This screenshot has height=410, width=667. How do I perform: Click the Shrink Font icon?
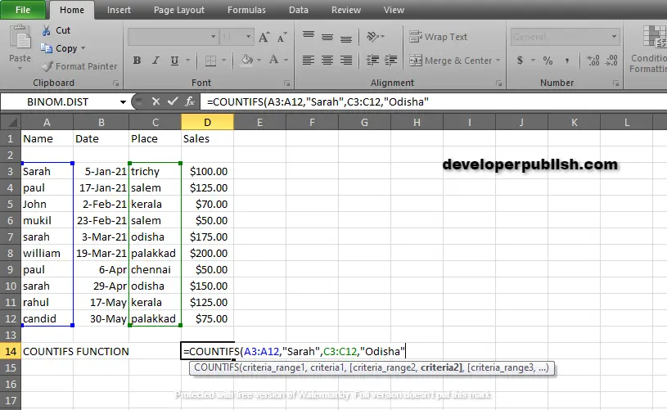pos(282,37)
